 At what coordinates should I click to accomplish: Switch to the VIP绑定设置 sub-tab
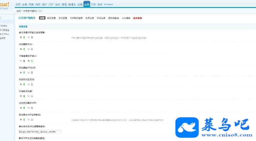pos(76,18)
